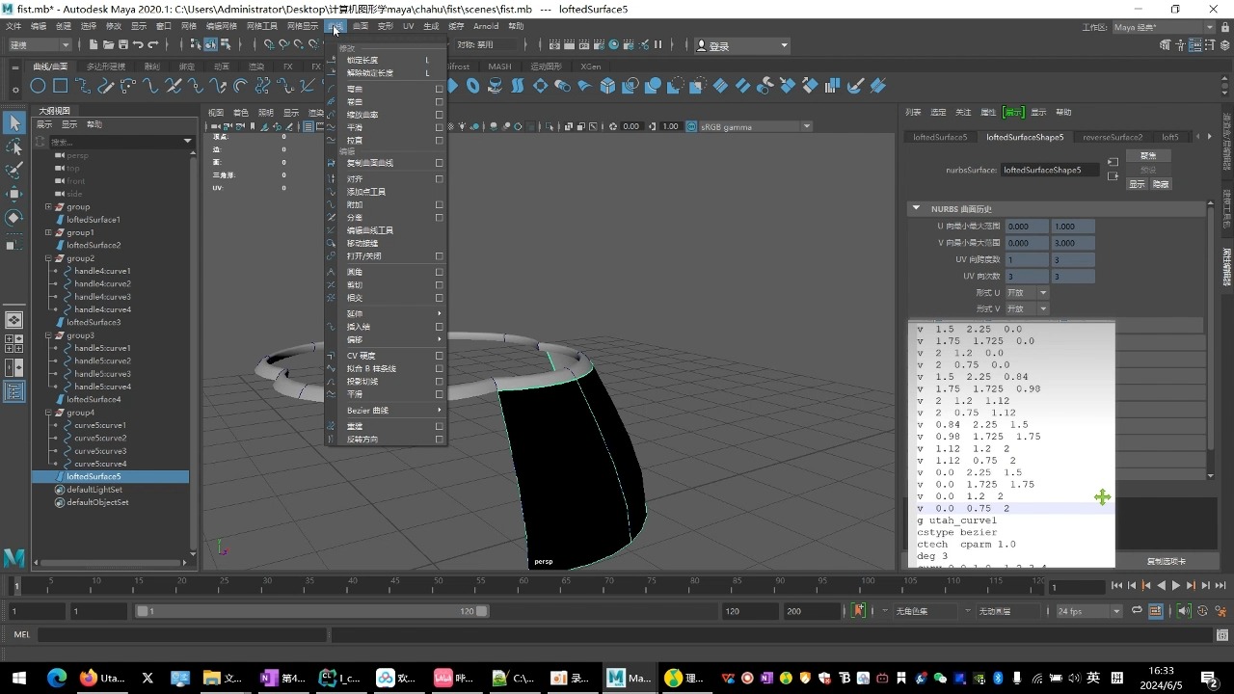
Task: Open the 建模 menu set dropdown
Action: click(39, 44)
